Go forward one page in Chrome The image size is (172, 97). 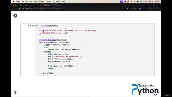click(16, 9)
